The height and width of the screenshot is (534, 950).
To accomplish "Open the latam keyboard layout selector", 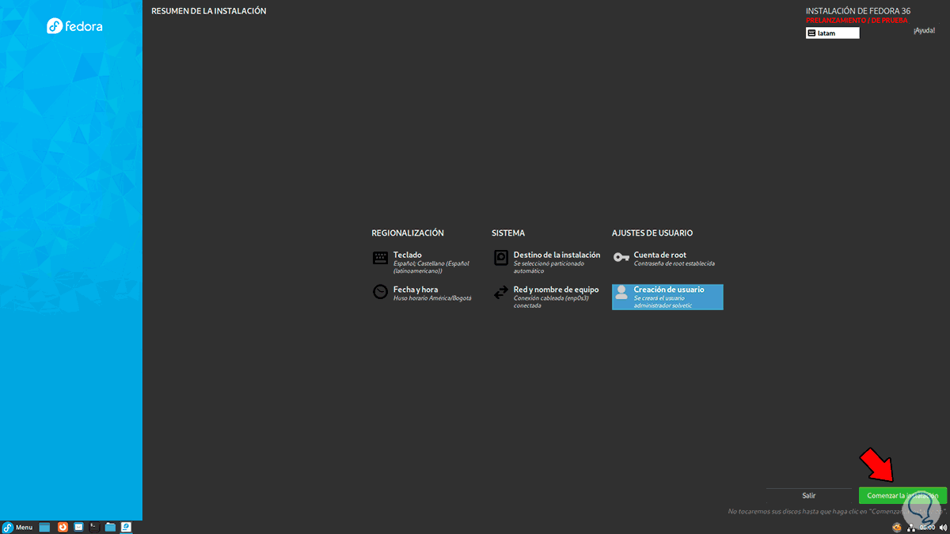I will pyautogui.click(x=832, y=32).
